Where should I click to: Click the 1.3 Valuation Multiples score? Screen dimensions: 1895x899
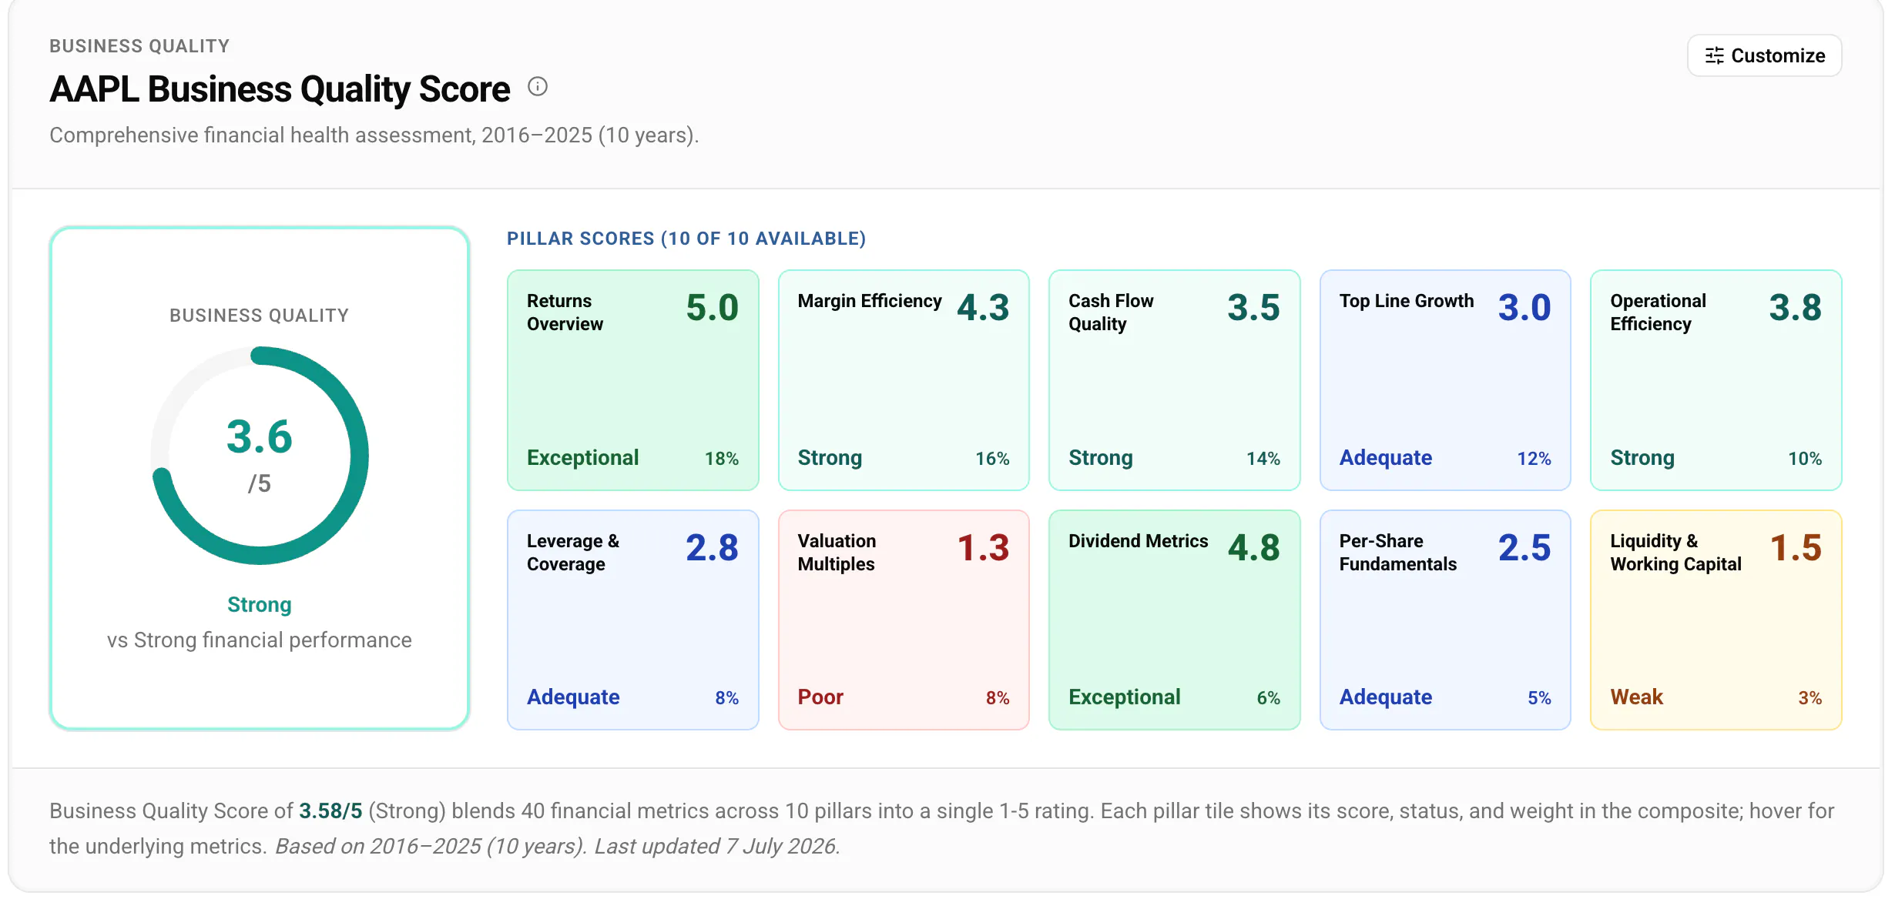click(983, 548)
